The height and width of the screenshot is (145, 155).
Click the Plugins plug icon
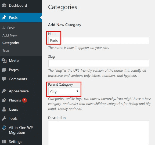click(x=4, y=100)
